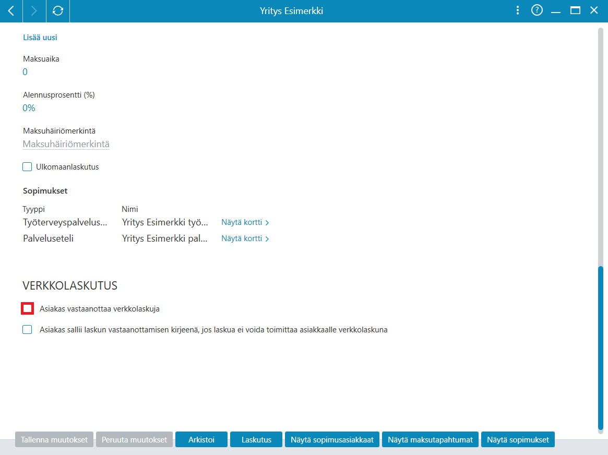Open the three-dot more options menu
Screen dimensions: 608x455
[x=518, y=10]
